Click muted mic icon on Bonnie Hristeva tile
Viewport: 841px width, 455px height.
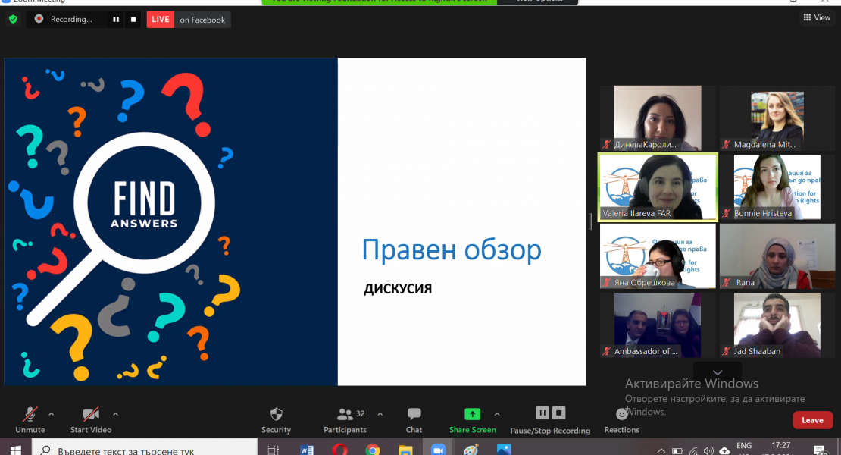click(727, 213)
